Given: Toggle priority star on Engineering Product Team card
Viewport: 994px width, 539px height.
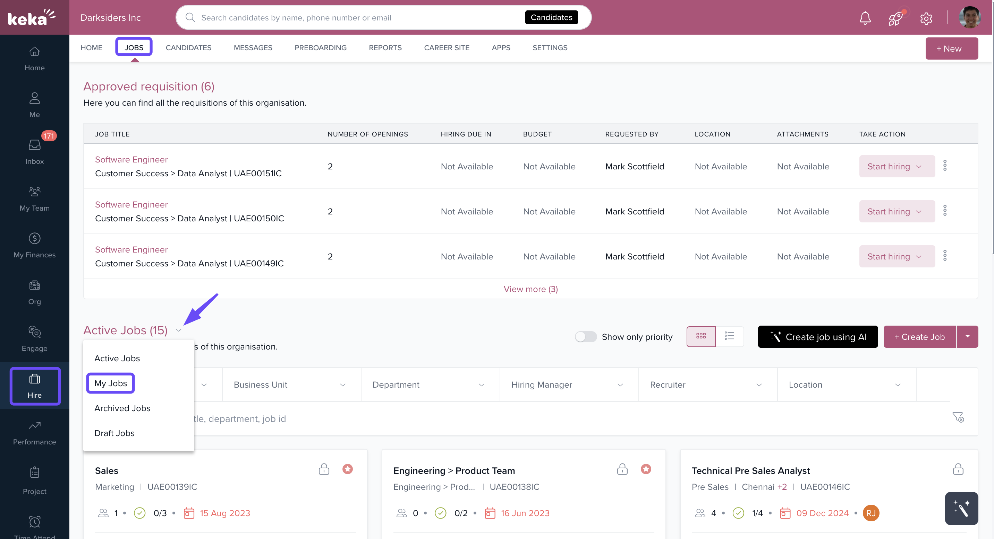Looking at the screenshot, I should click(x=646, y=469).
